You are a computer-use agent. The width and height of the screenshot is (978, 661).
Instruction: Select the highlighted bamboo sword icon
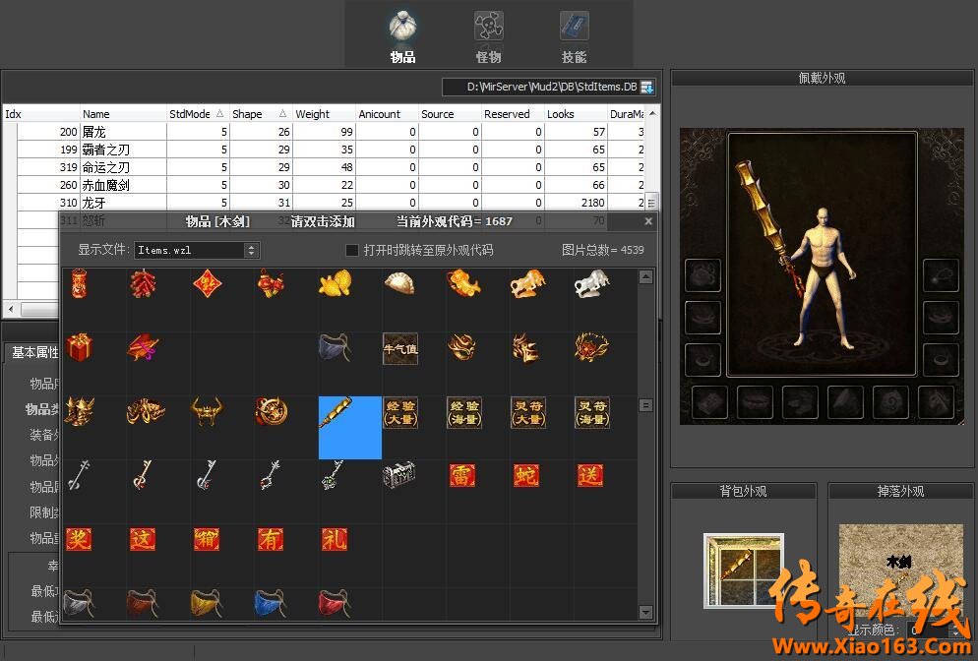click(x=350, y=428)
